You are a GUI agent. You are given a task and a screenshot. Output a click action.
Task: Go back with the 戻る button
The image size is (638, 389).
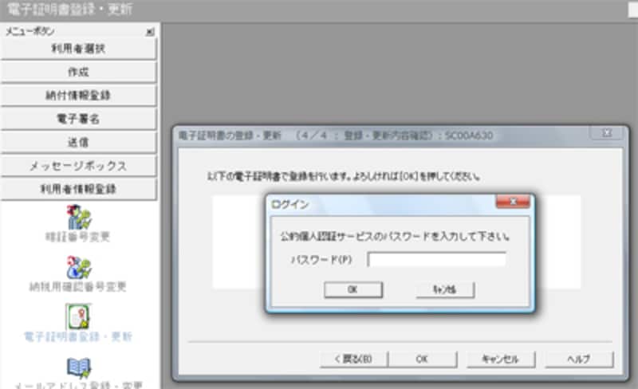[353, 360]
